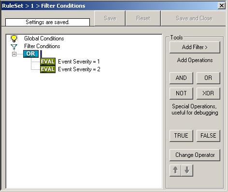
Task: Select the blue OR operator node
Action: click(x=31, y=54)
